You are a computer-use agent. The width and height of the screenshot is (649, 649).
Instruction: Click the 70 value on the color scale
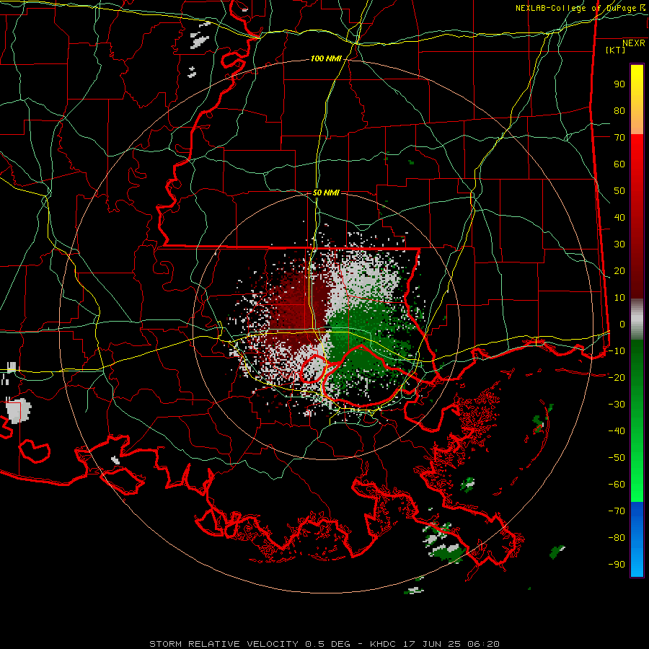[619, 138]
